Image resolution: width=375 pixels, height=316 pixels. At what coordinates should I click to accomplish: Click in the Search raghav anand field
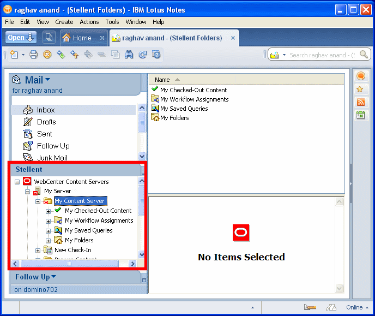click(x=322, y=55)
